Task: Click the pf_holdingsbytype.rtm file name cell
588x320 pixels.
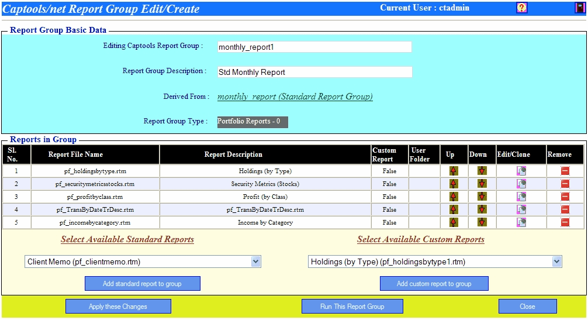Action: coord(95,171)
